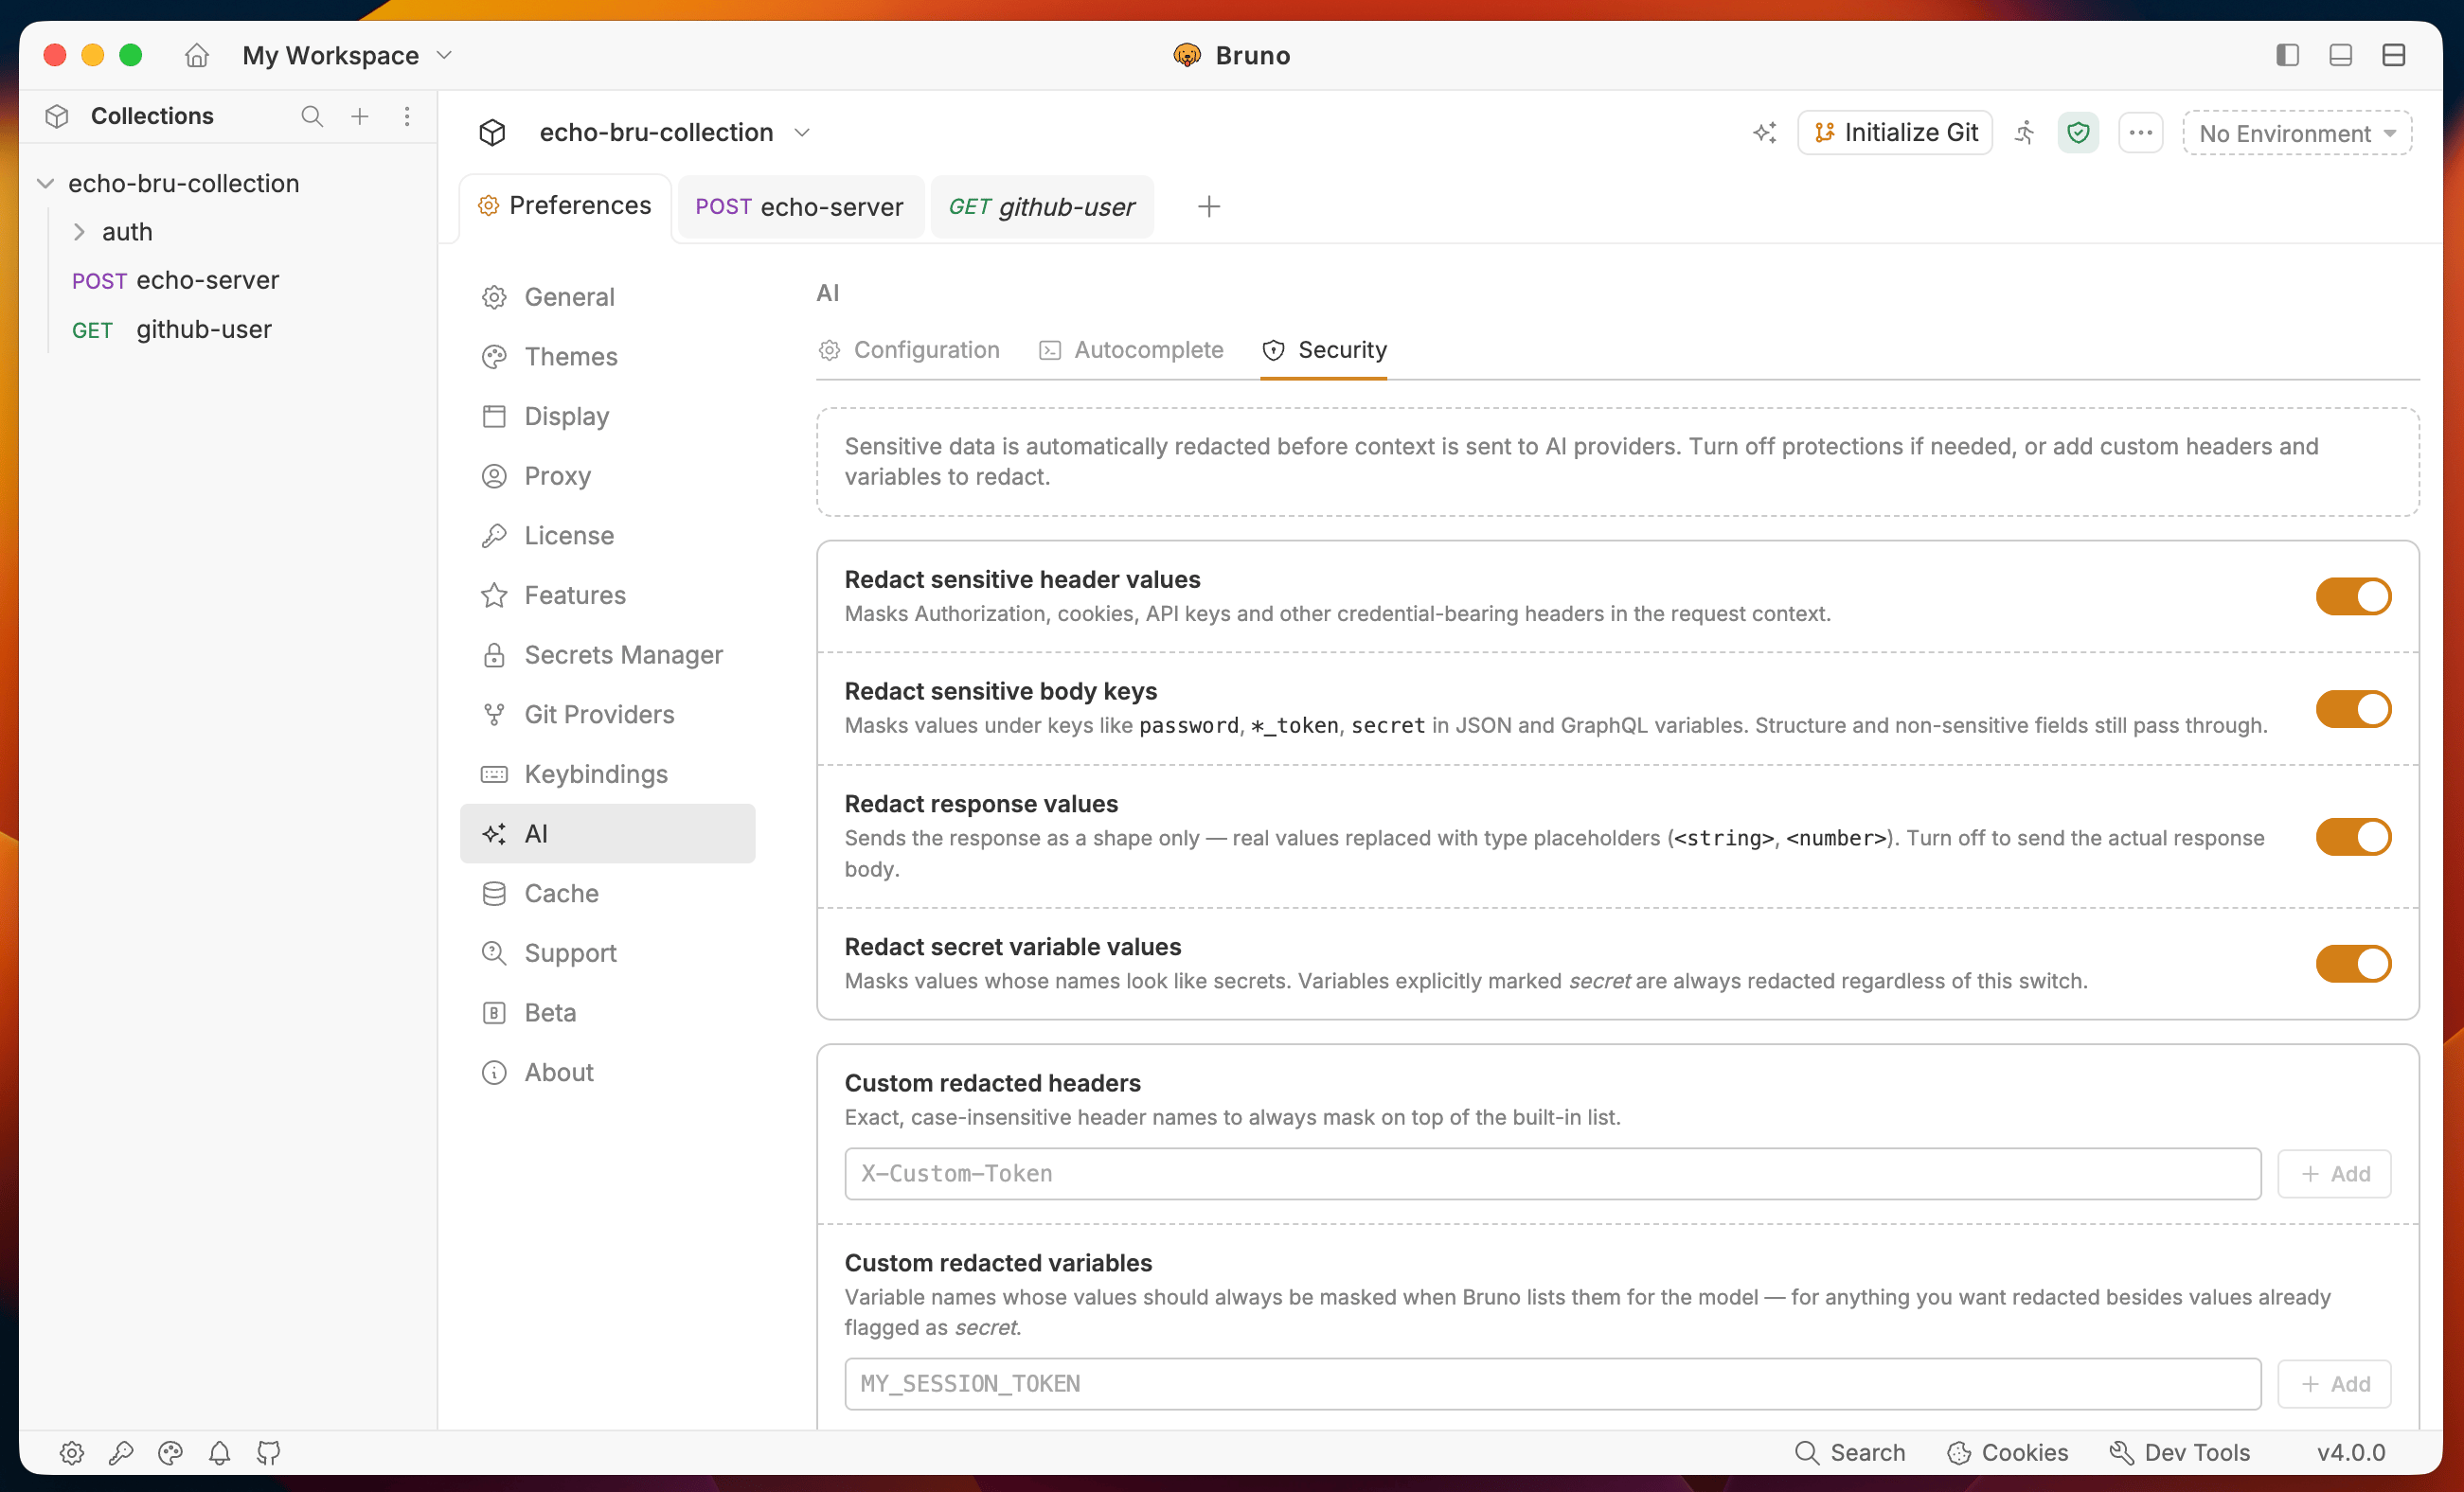Collapse echo-bru-collection in the sidebar tree

pos(46,183)
